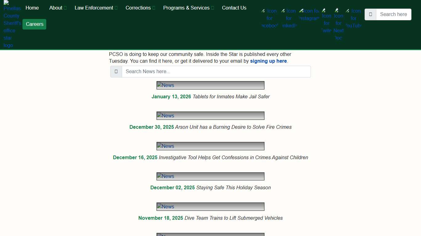Open the Contact Us page
Image resolution: width=421 pixels, height=236 pixels.
(x=234, y=8)
